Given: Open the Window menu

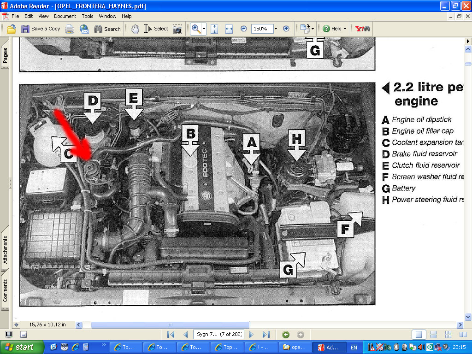Looking at the screenshot, I should (107, 16).
